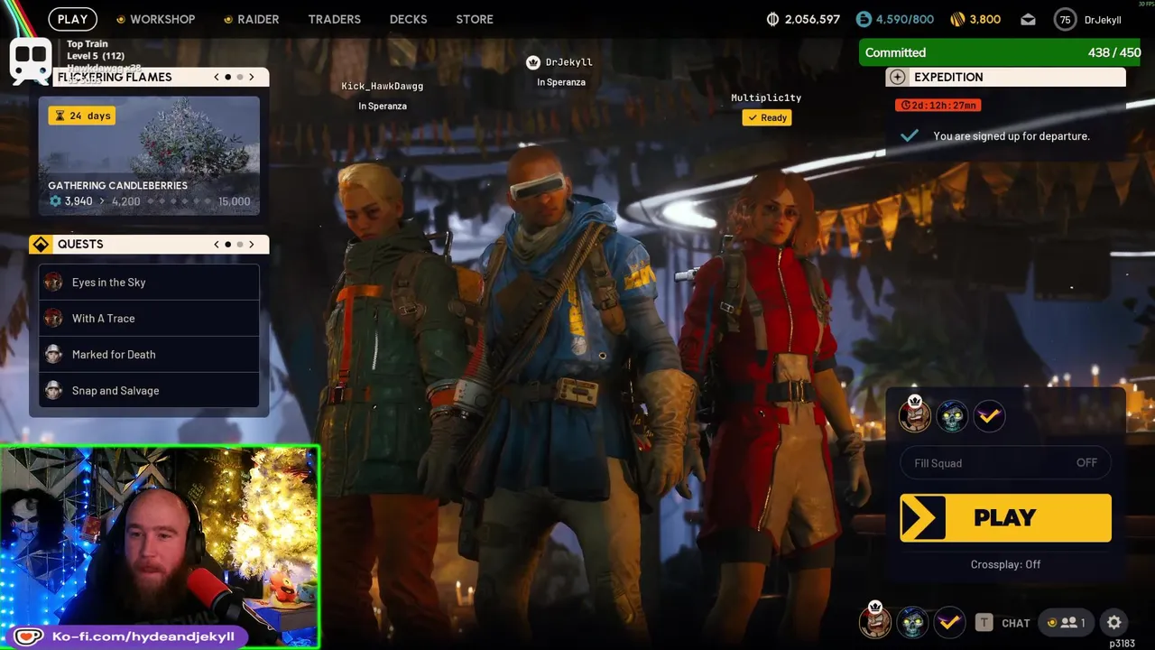Open the Snap and Salvage quest
The height and width of the screenshot is (650, 1155).
tap(149, 390)
